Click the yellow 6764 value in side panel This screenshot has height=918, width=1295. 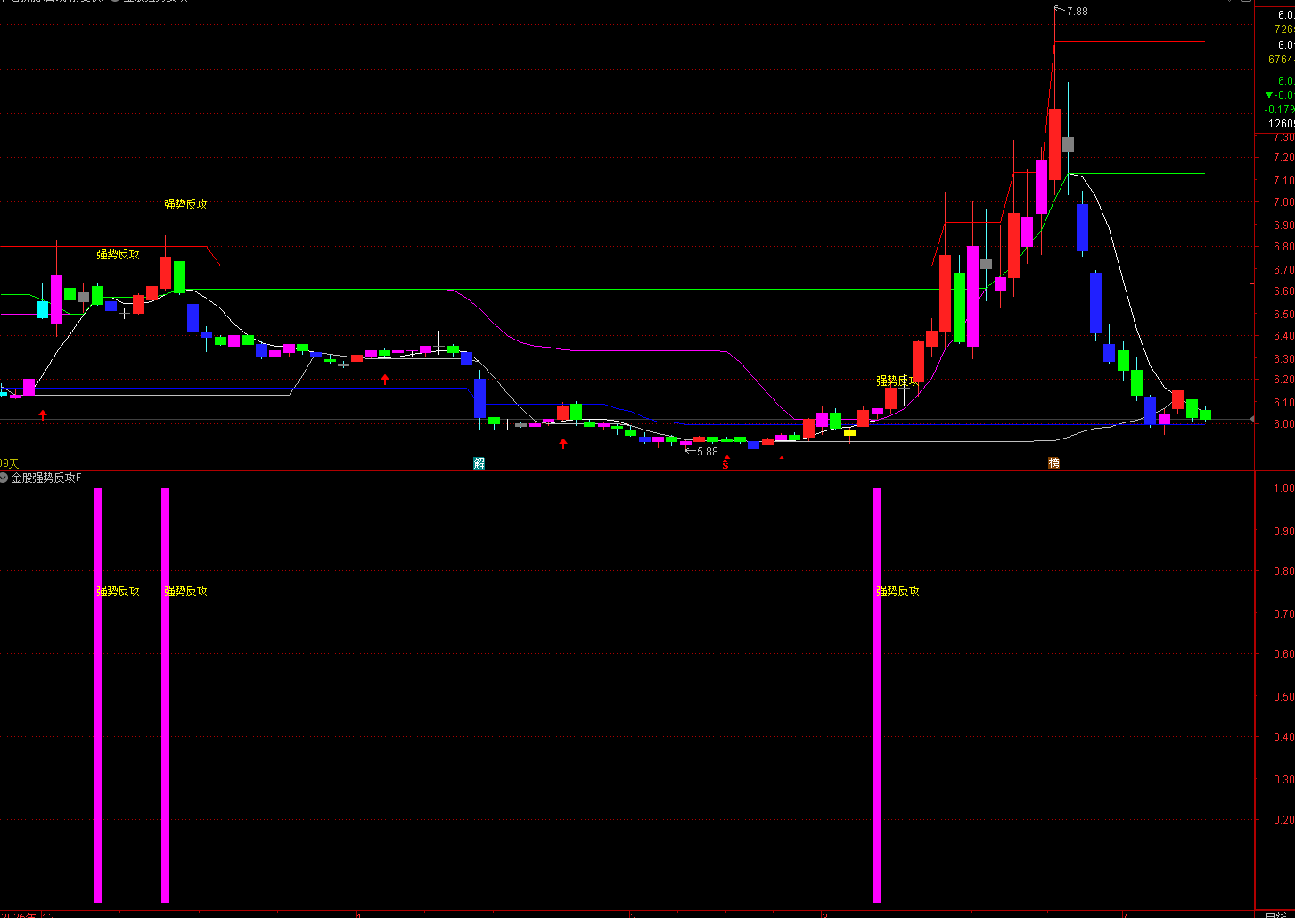(1281, 60)
